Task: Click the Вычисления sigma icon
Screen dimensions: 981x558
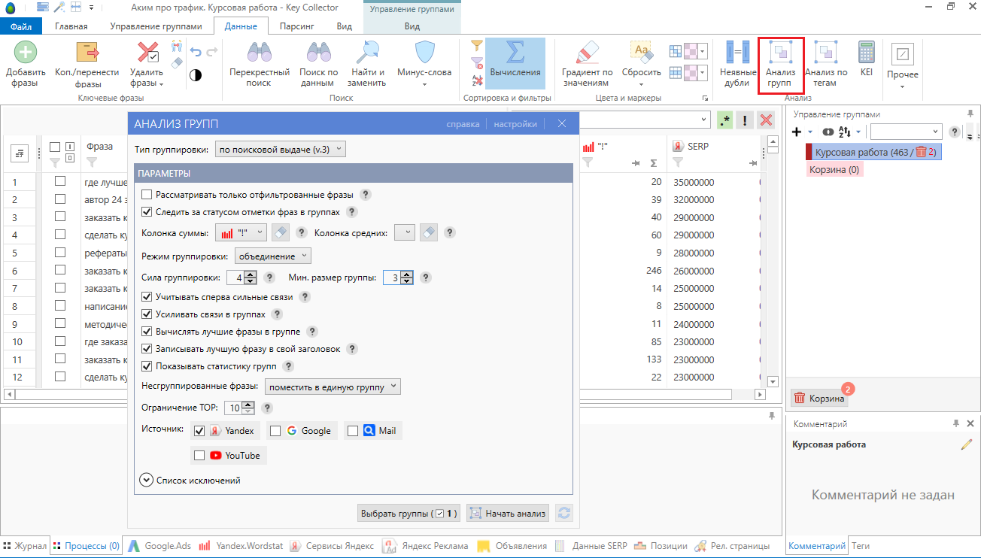Action: pos(515,53)
